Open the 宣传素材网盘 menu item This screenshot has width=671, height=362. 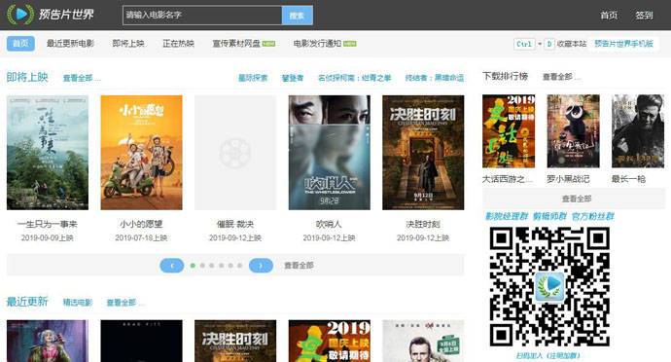pos(236,43)
